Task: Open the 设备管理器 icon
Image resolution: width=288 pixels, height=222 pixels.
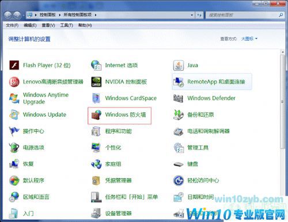Action: (96, 213)
